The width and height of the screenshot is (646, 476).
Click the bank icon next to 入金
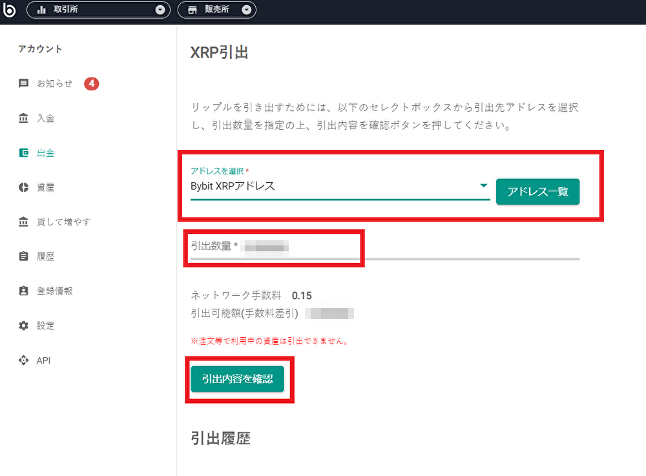(23, 118)
